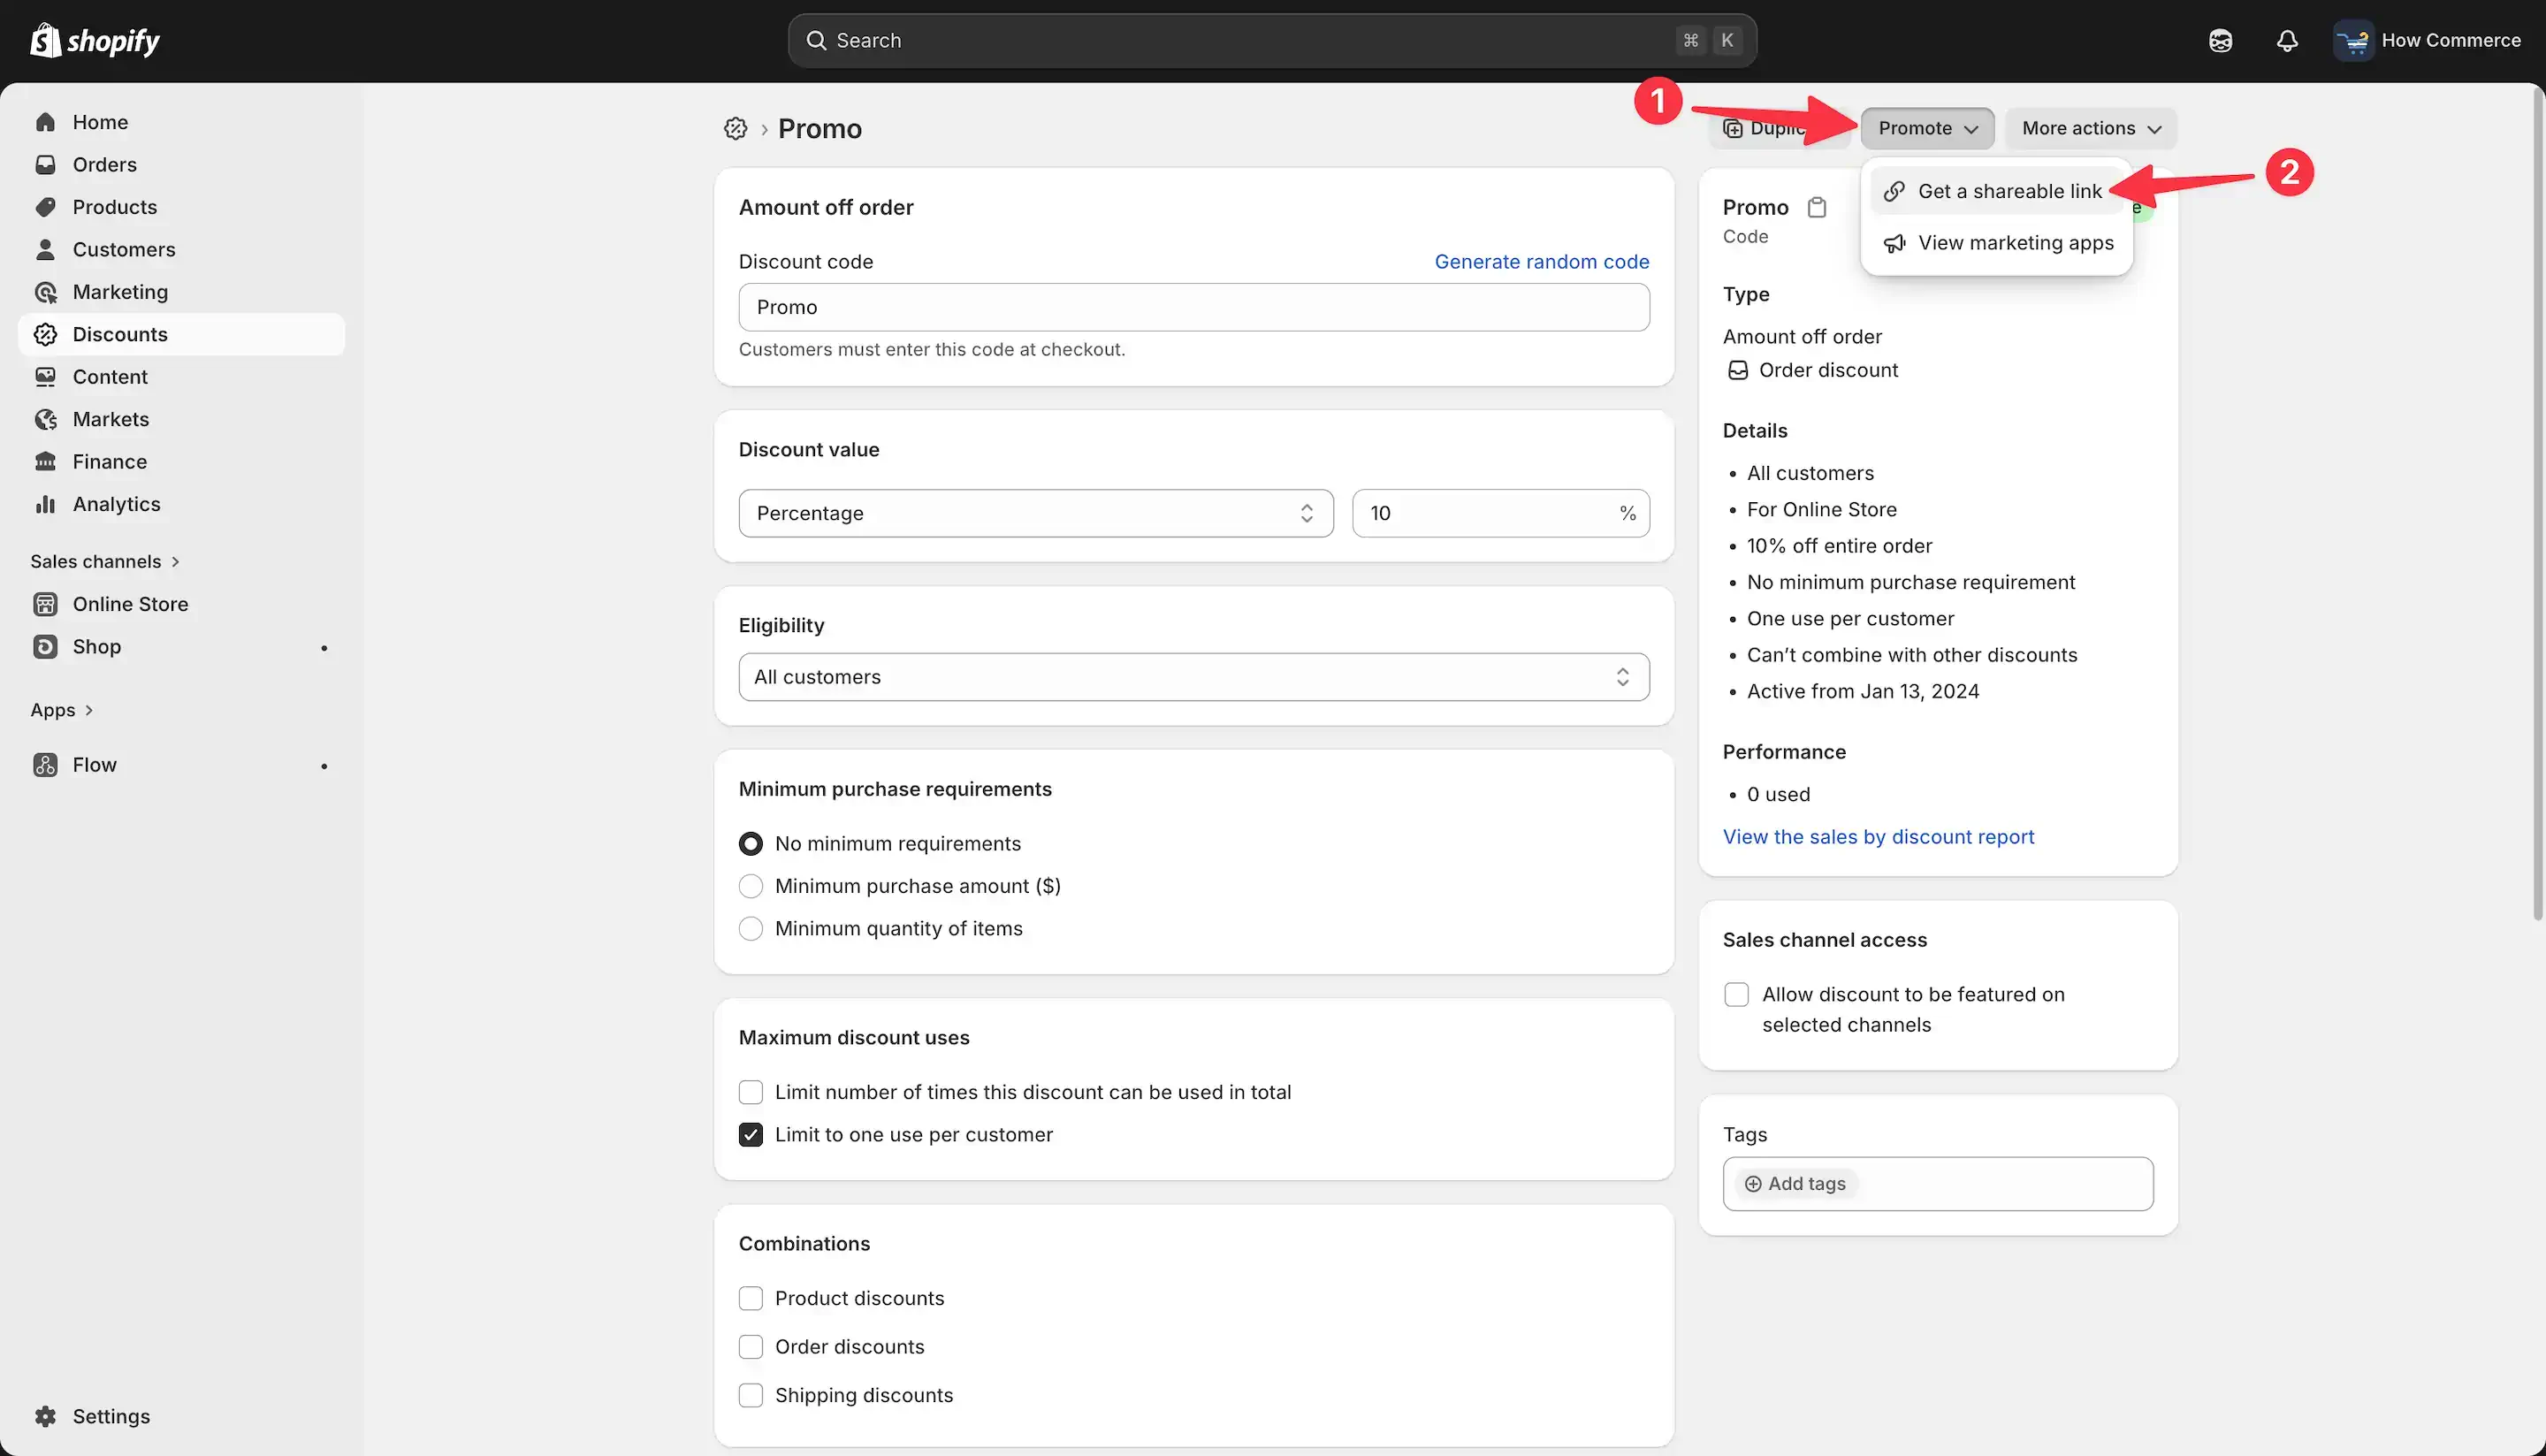
Task: Check Product discounts combination
Action: coord(751,1298)
